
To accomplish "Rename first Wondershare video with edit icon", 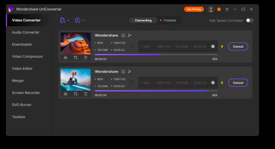I will click(x=123, y=35).
